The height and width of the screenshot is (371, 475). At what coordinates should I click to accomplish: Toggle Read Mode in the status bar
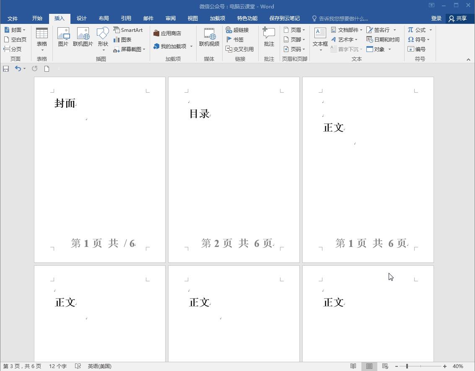click(x=353, y=366)
